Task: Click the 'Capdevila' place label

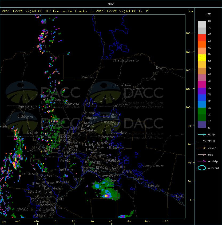Action: click(72, 104)
